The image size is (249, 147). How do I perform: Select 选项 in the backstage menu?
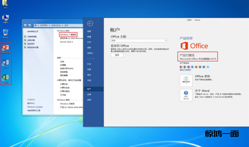click(x=89, y=100)
